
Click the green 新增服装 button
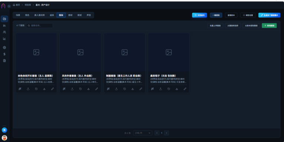coord(269,26)
